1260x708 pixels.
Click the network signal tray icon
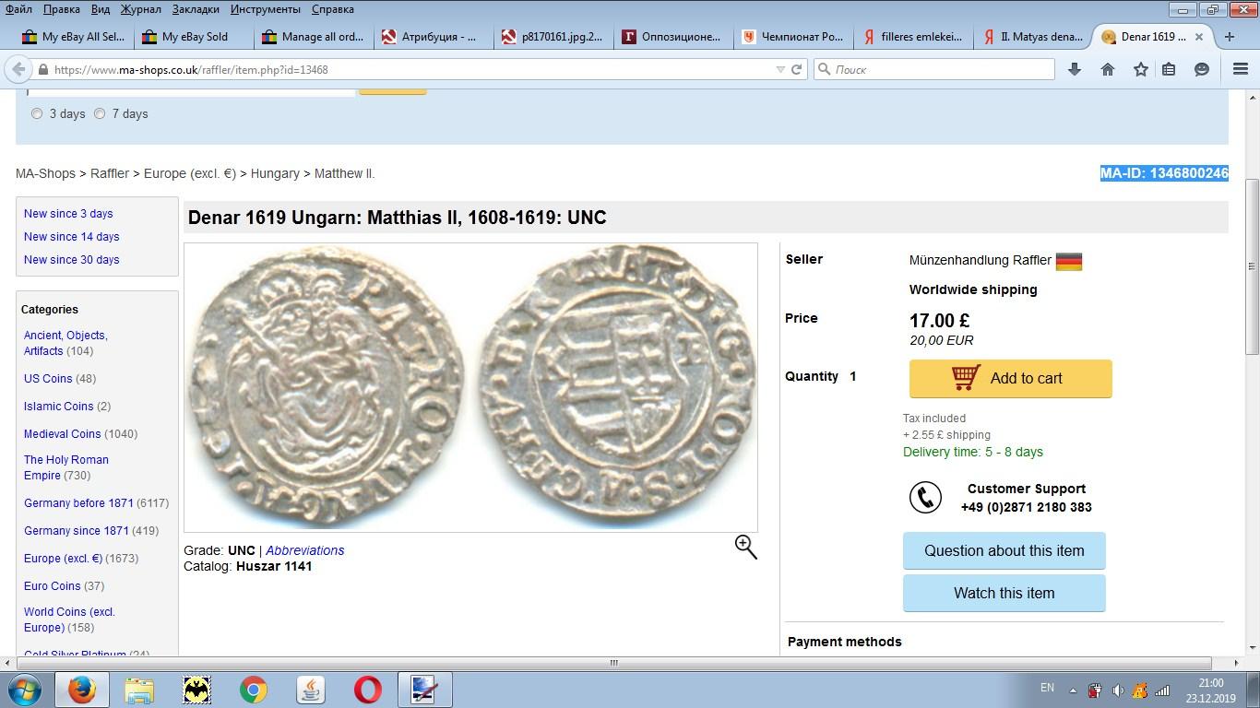(x=1163, y=690)
